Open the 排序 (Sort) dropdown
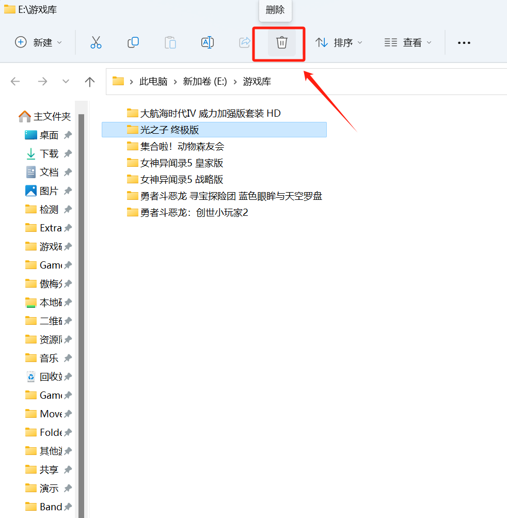Screen dimensions: 507x518 pyautogui.click(x=339, y=43)
